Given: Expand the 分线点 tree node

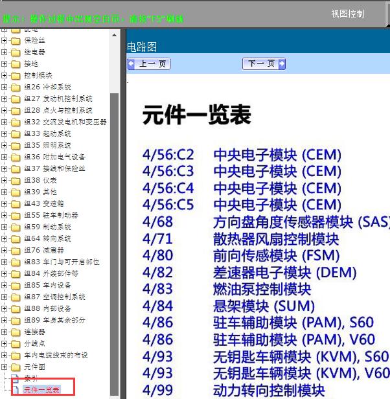Looking at the screenshot, I should pyautogui.click(x=4, y=343).
